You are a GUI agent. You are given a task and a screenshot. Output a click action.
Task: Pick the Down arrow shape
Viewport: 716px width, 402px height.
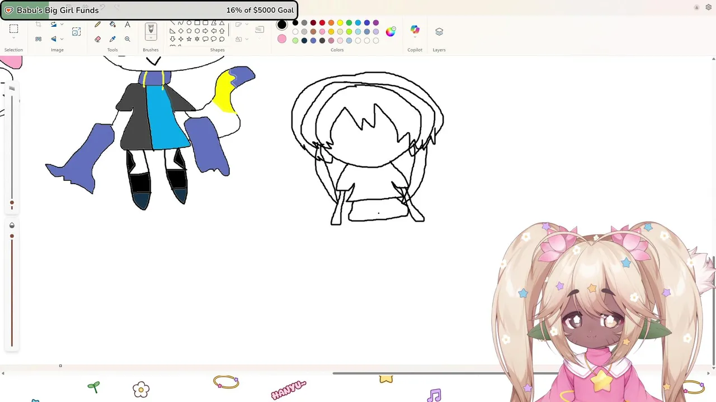173,39
